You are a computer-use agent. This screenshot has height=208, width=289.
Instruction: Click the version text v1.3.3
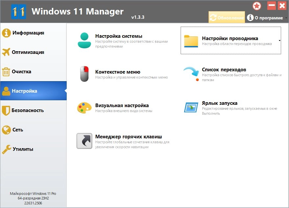pyautogui.click(x=138, y=17)
